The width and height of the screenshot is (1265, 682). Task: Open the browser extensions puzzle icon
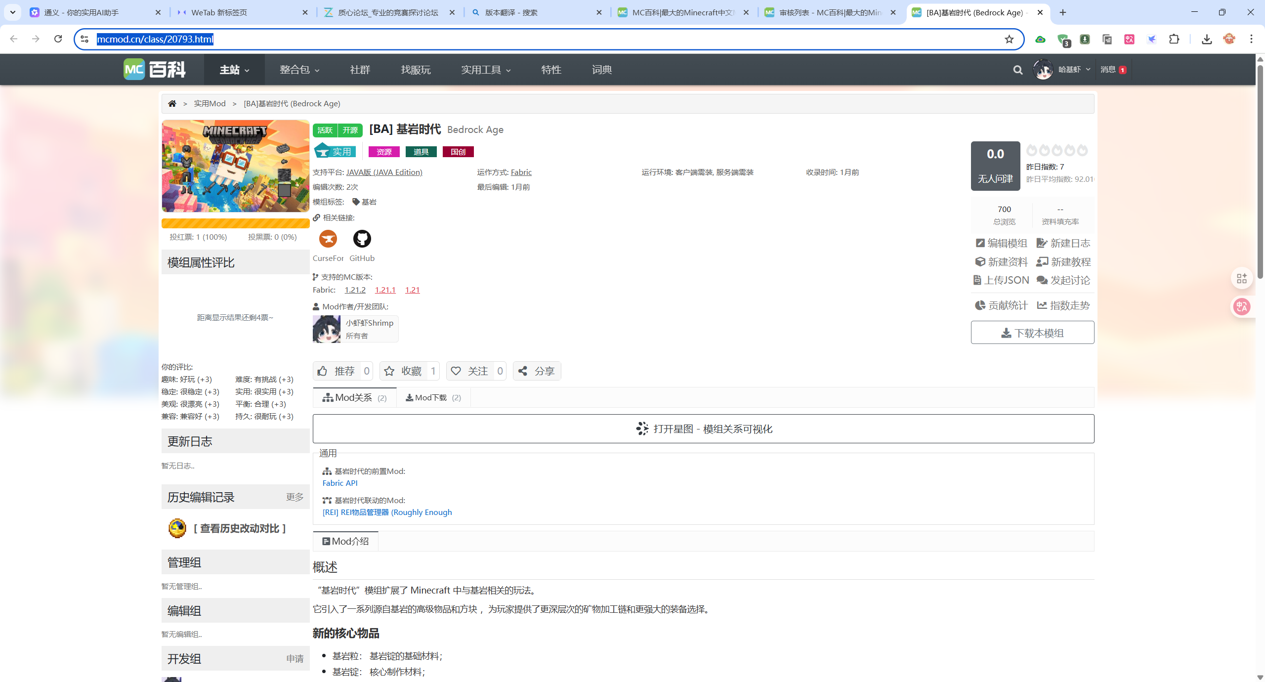coord(1174,39)
